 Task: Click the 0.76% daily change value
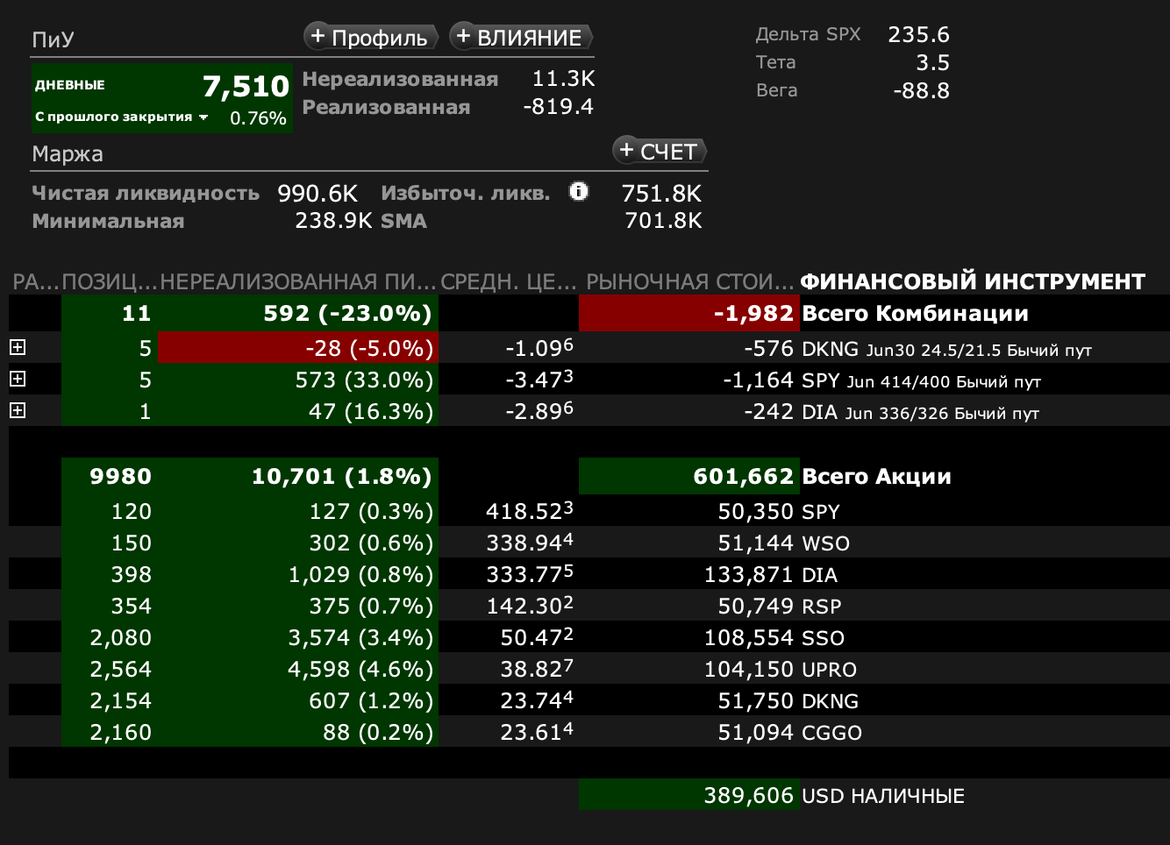point(258,118)
